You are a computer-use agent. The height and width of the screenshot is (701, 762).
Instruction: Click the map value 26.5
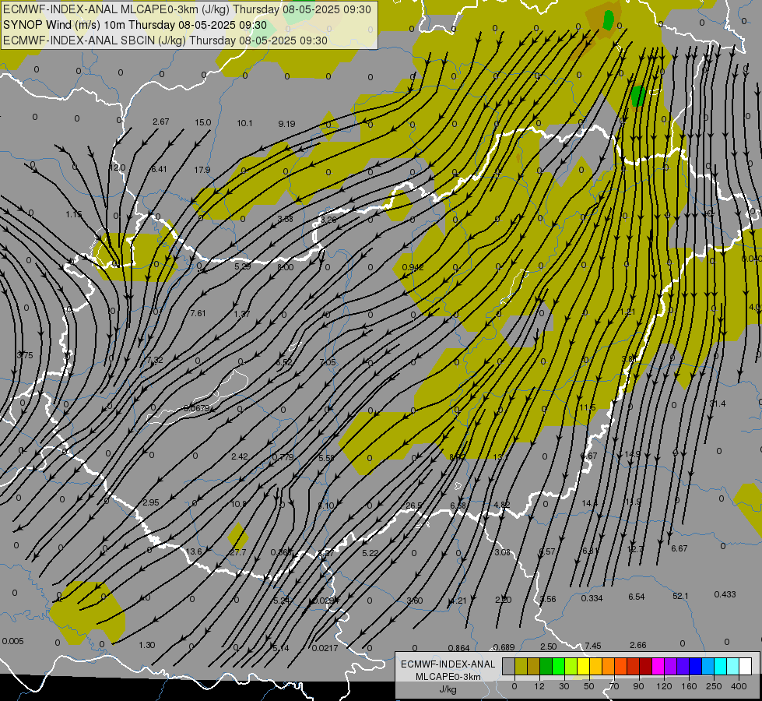[x=413, y=506]
